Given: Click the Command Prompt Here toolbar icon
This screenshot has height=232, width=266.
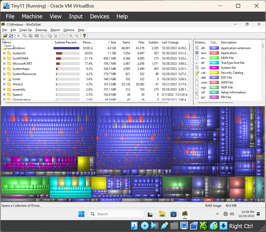Looking at the screenshot, I should point(36,36).
